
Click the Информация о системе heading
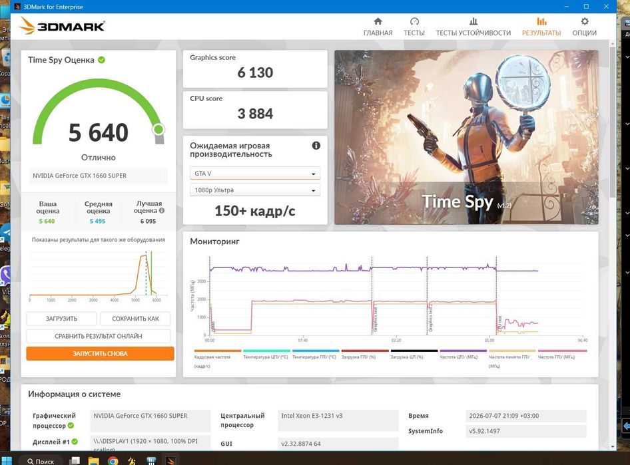(x=75, y=394)
